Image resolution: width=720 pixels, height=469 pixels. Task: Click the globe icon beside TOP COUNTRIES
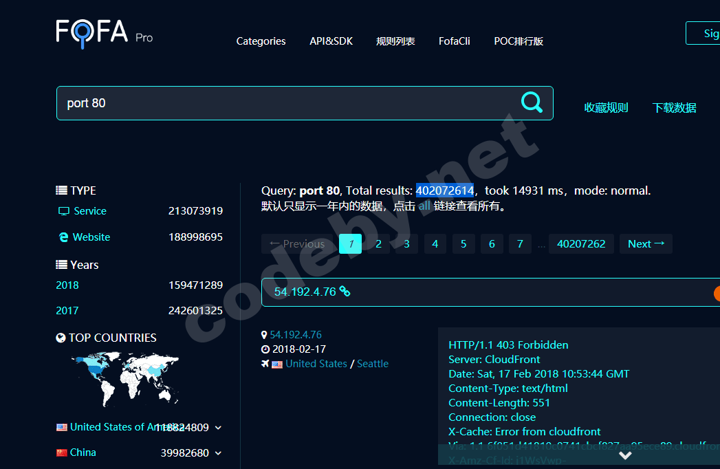tap(61, 338)
